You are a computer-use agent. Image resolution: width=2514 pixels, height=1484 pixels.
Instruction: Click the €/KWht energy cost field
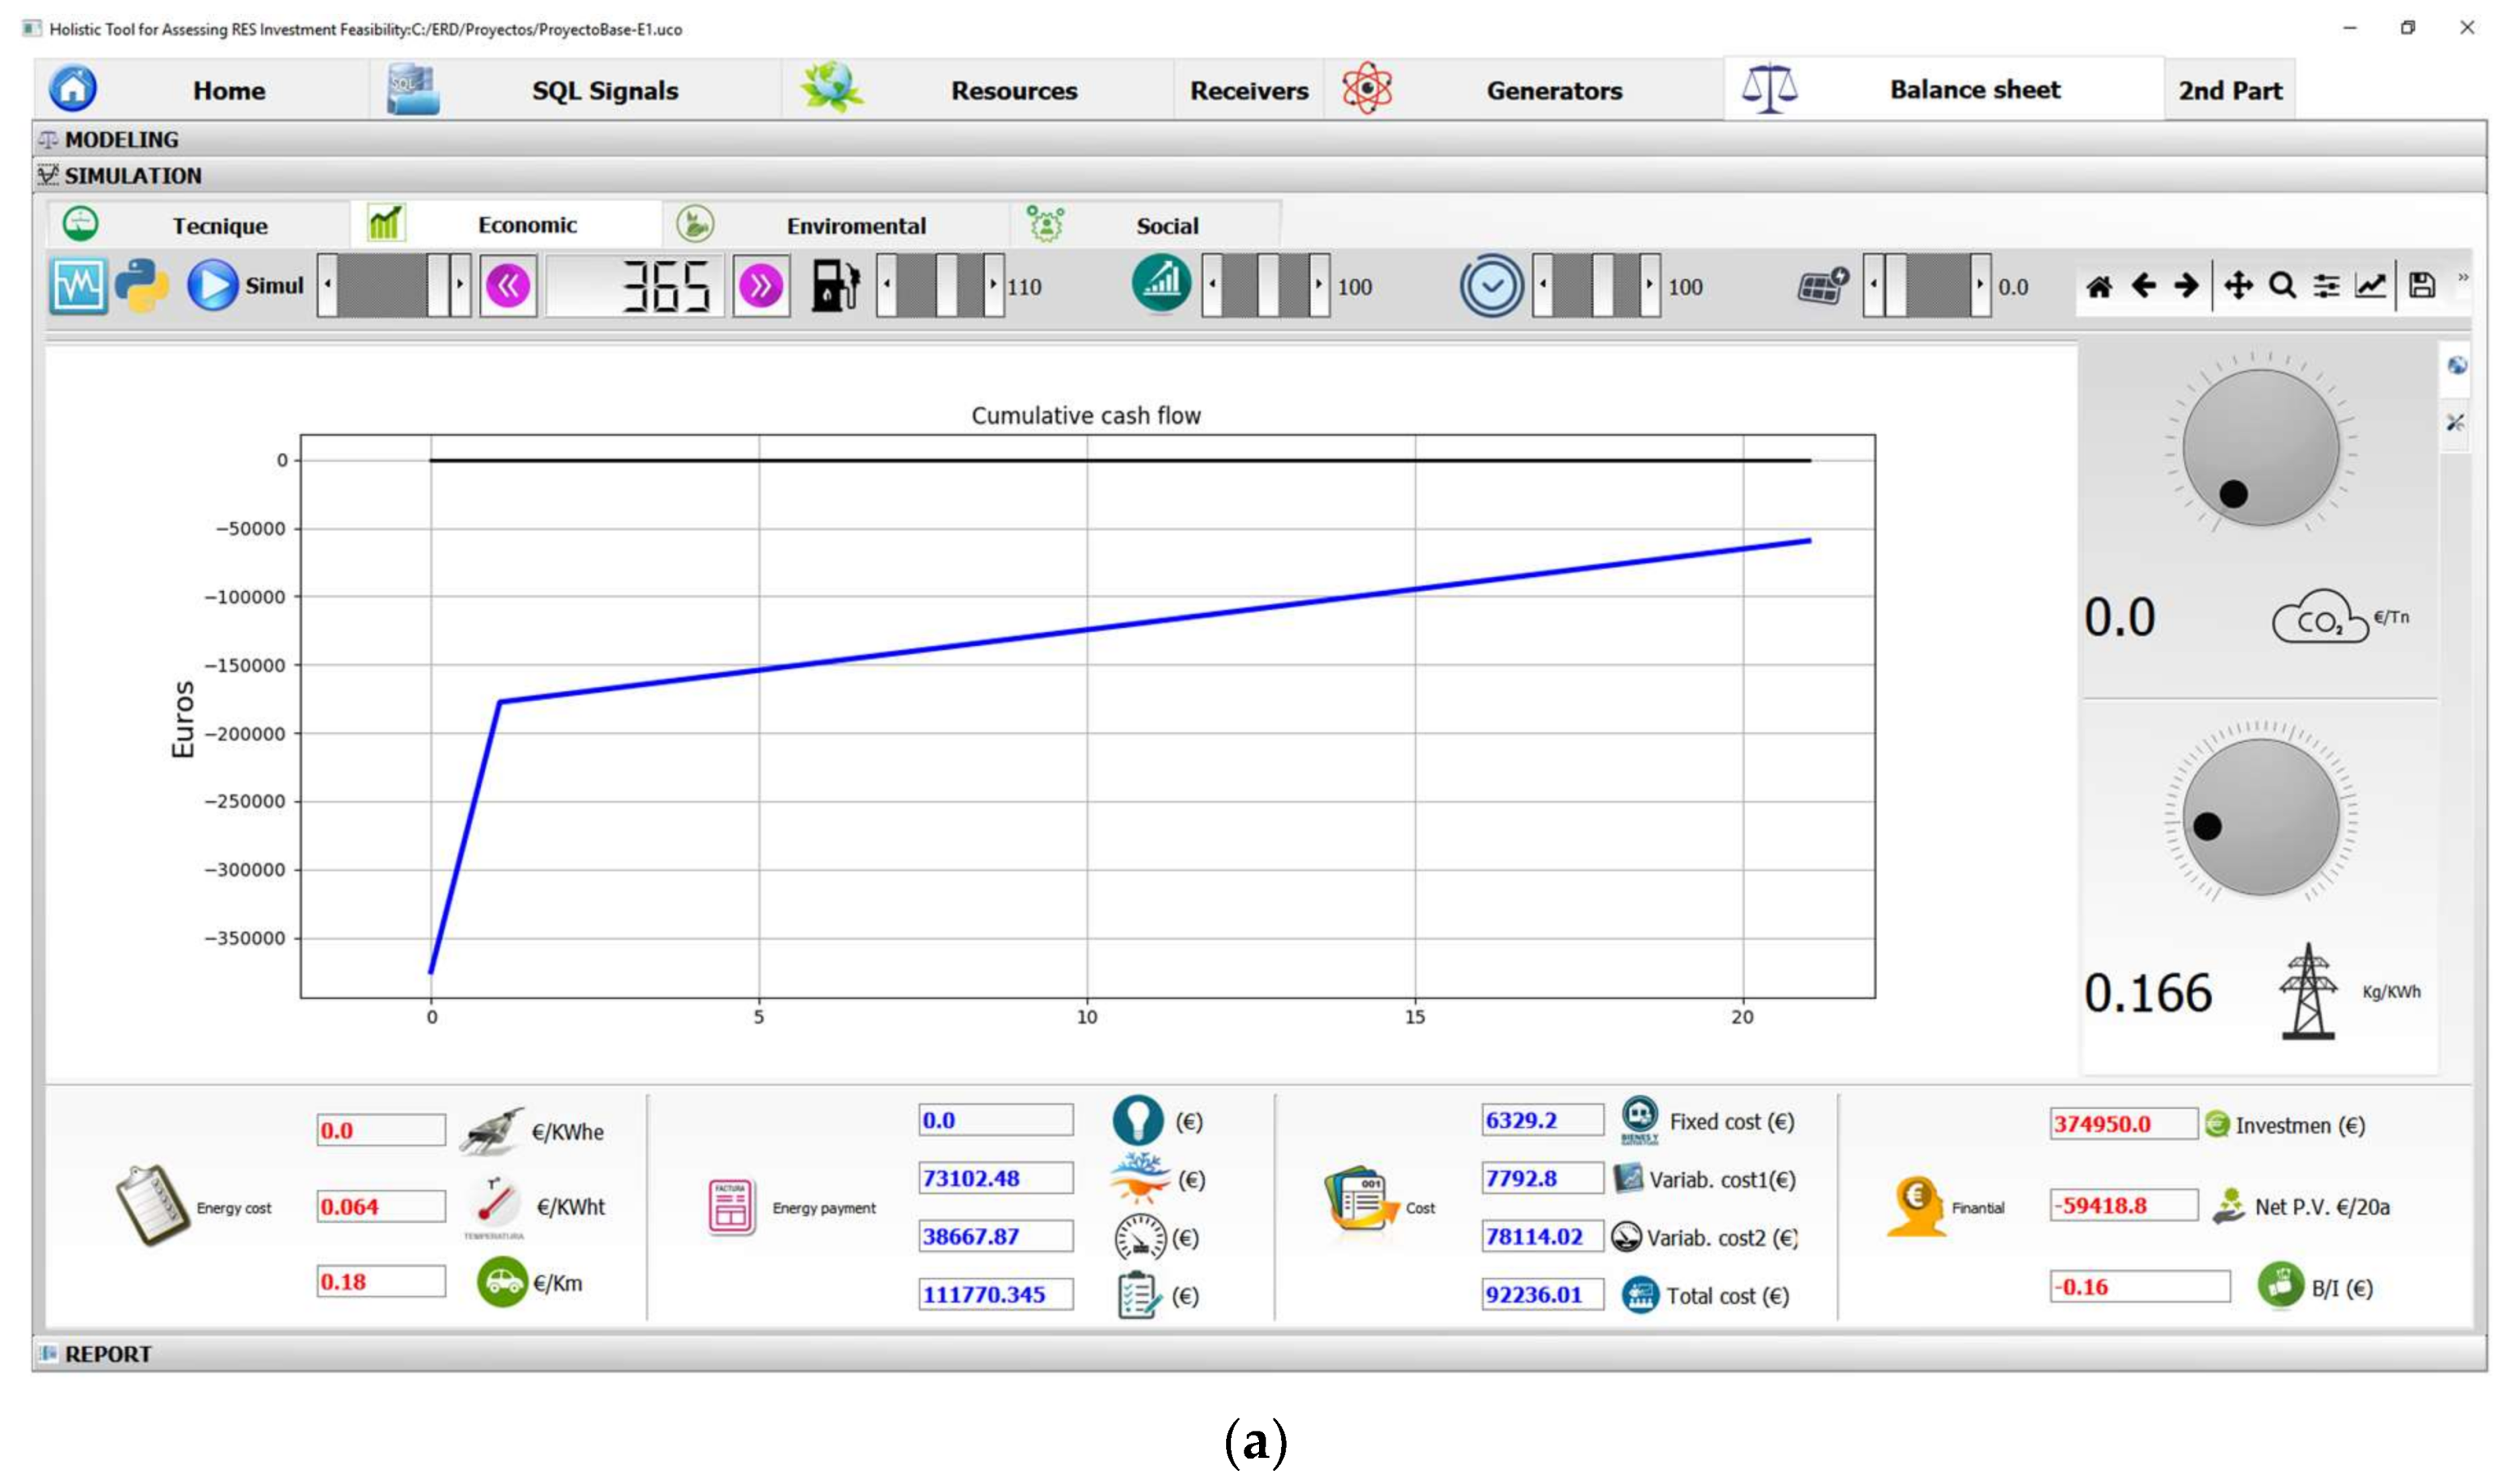pos(381,1207)
